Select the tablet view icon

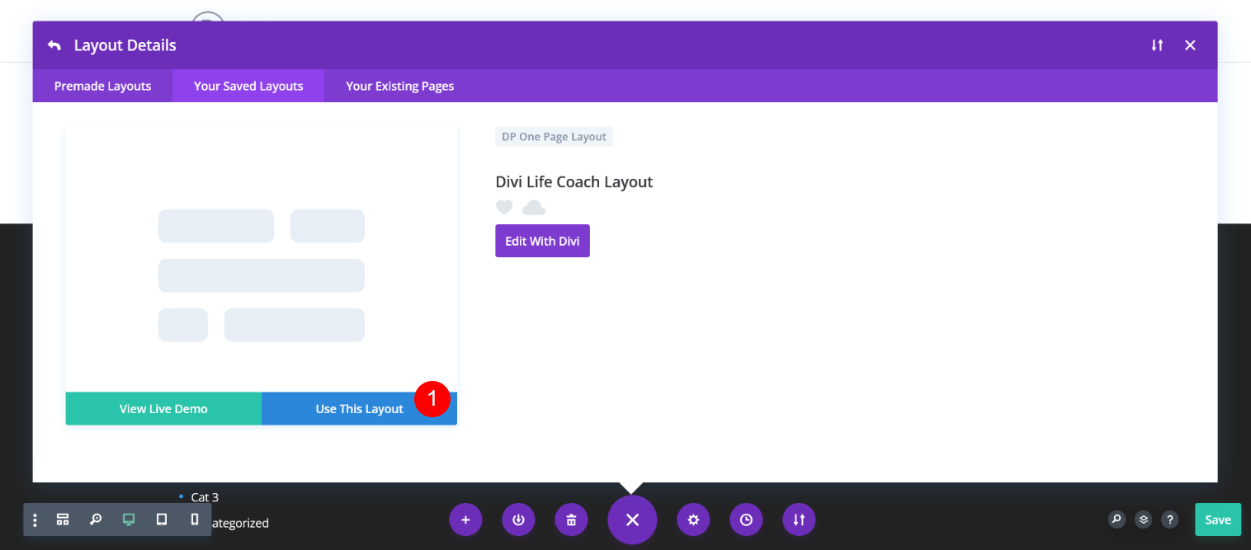click(x=162, y=519)
